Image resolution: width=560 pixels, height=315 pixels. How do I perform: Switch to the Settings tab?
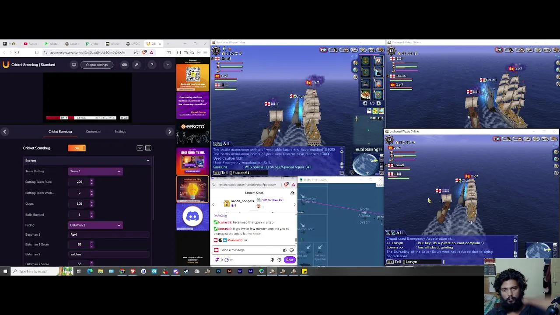(x=120, y=131)
